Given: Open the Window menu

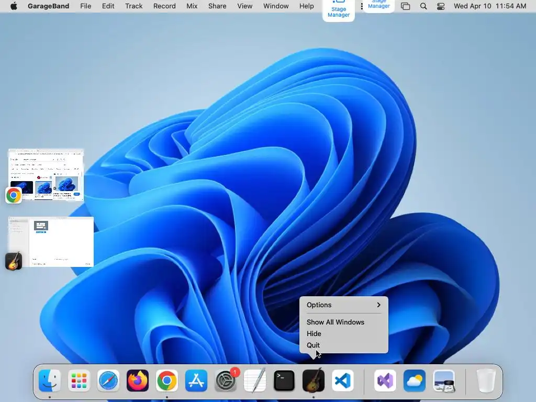Looking at the screenshot, I should coord(276,6).
